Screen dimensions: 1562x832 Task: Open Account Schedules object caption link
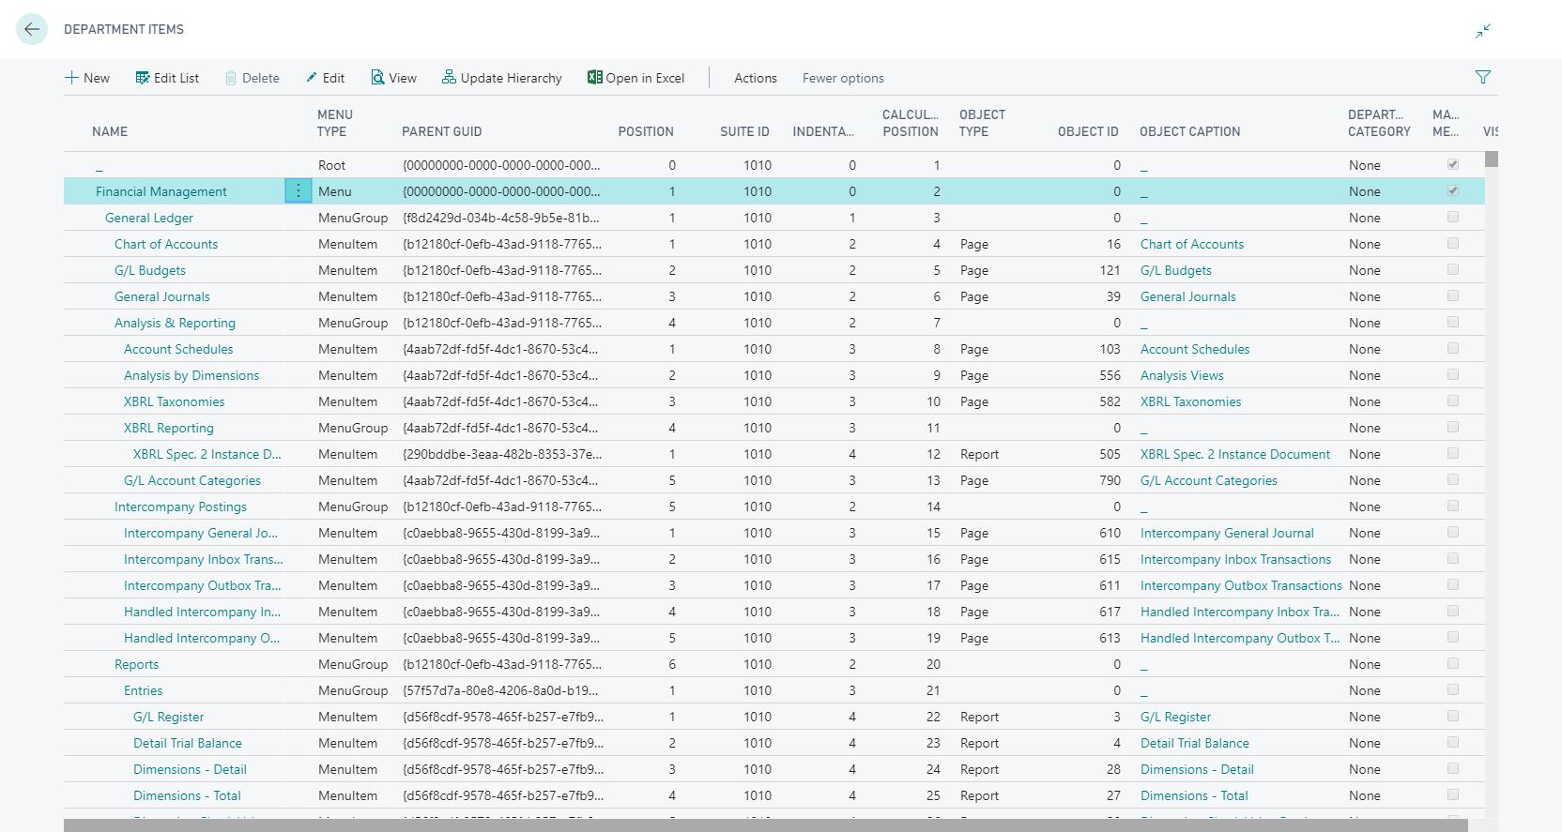point(1195,349)
